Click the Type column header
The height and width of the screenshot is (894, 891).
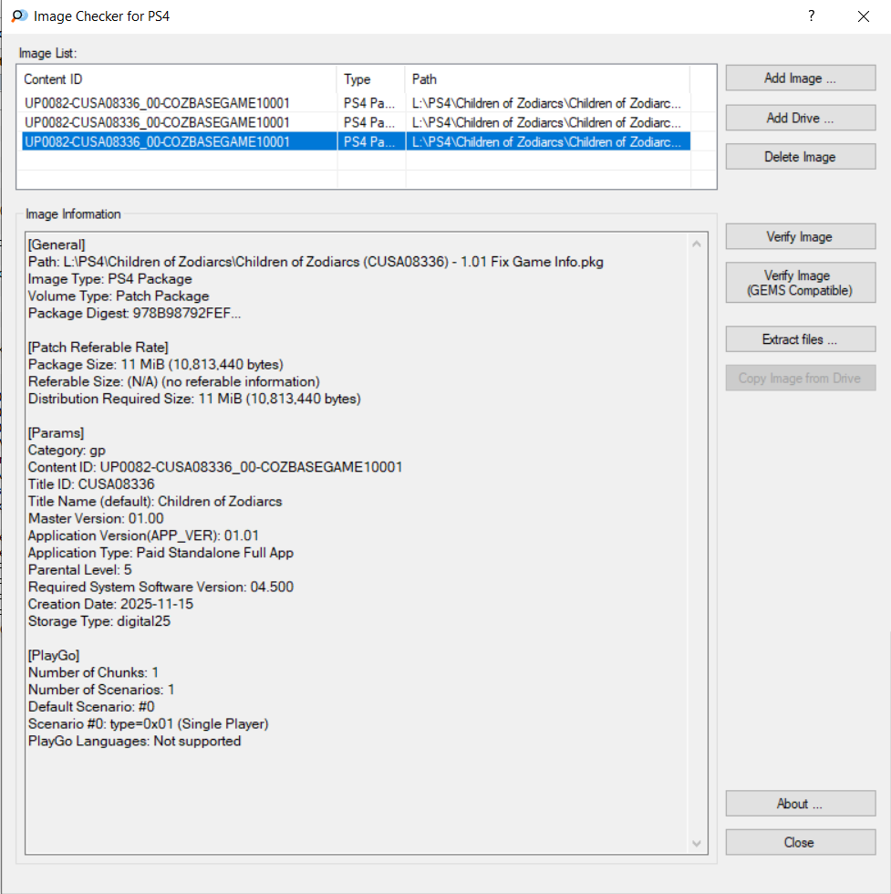370,79
